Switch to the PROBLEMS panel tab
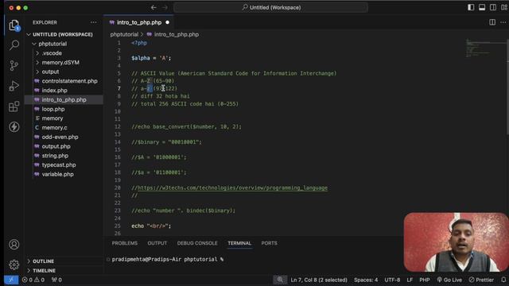 (125, 243)
